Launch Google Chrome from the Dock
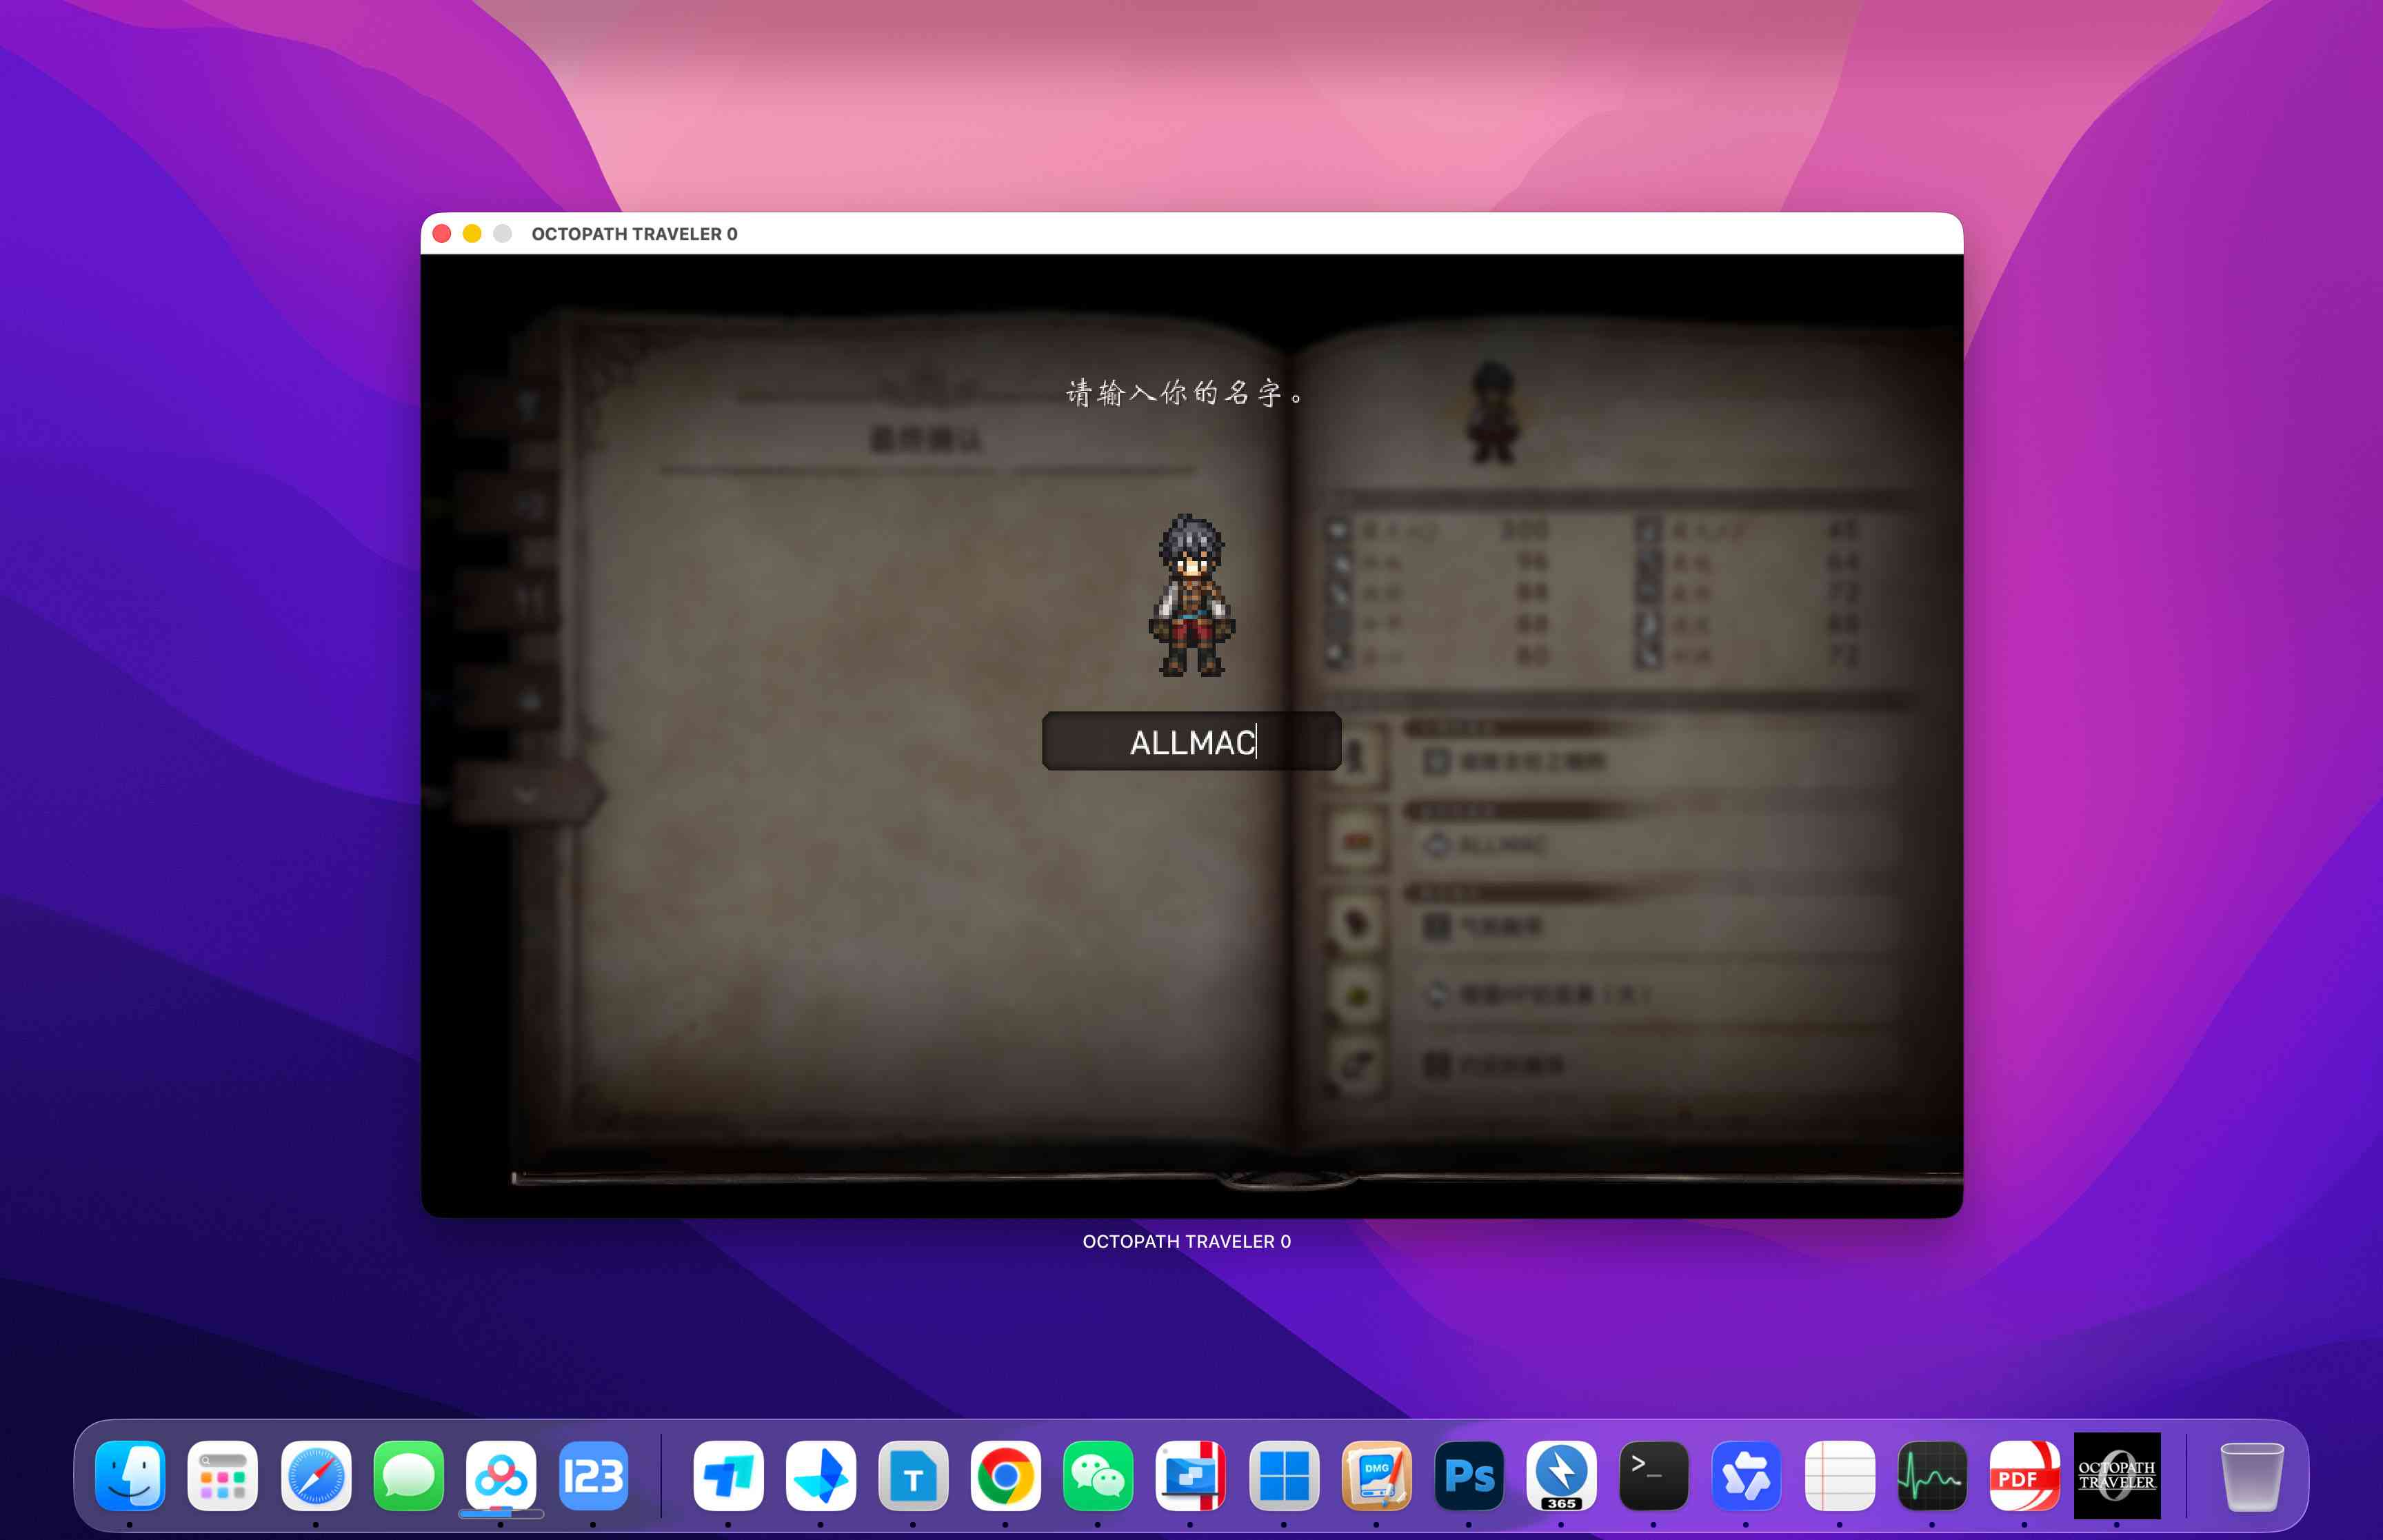The height and width of the screenshot is (1540, 2383). [1005, 1476]
